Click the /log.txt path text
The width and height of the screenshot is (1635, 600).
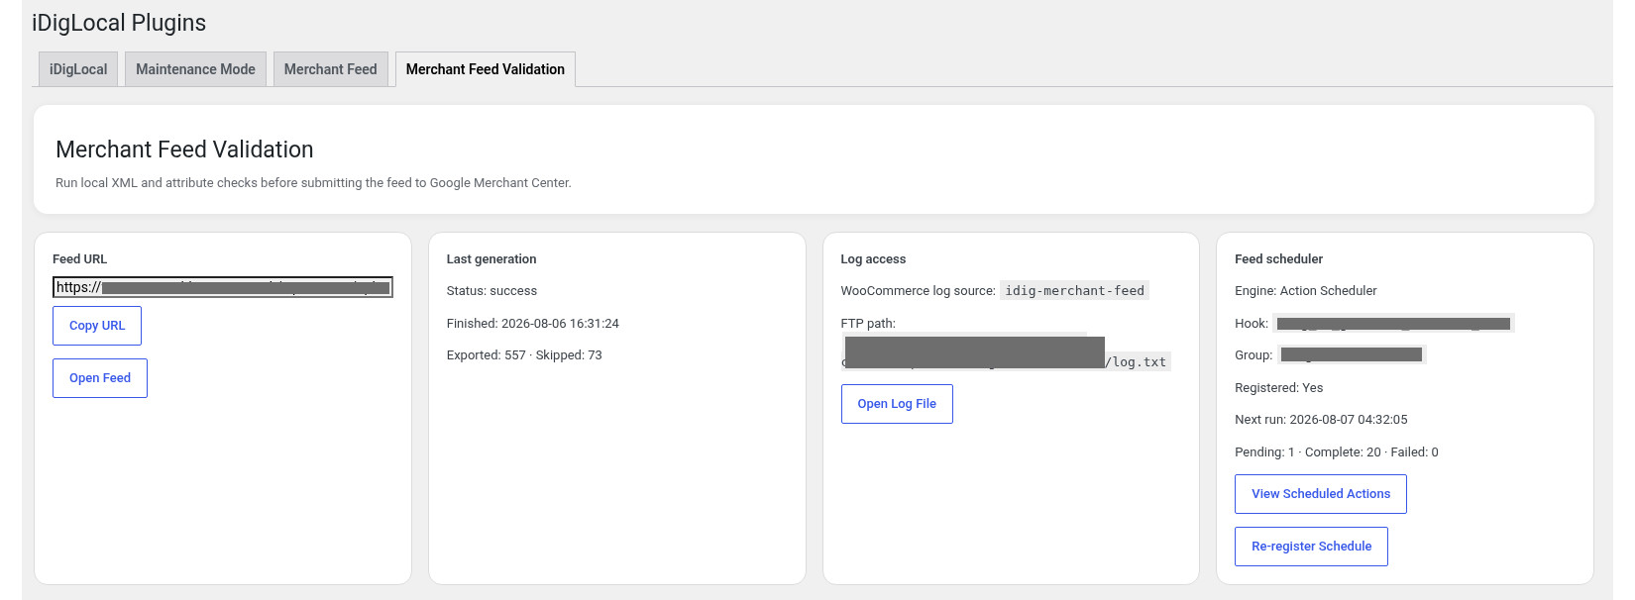pyautogui.click(x=1138, y=362)
